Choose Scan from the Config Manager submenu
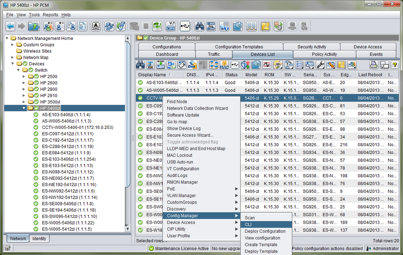 coord(266,218)
